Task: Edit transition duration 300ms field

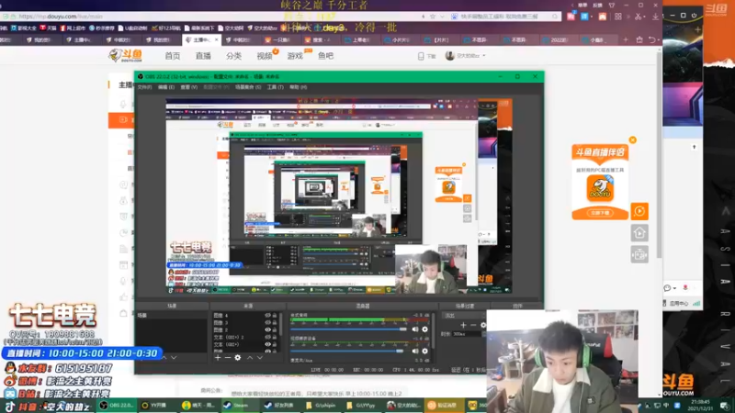Action: click(469, 334)
